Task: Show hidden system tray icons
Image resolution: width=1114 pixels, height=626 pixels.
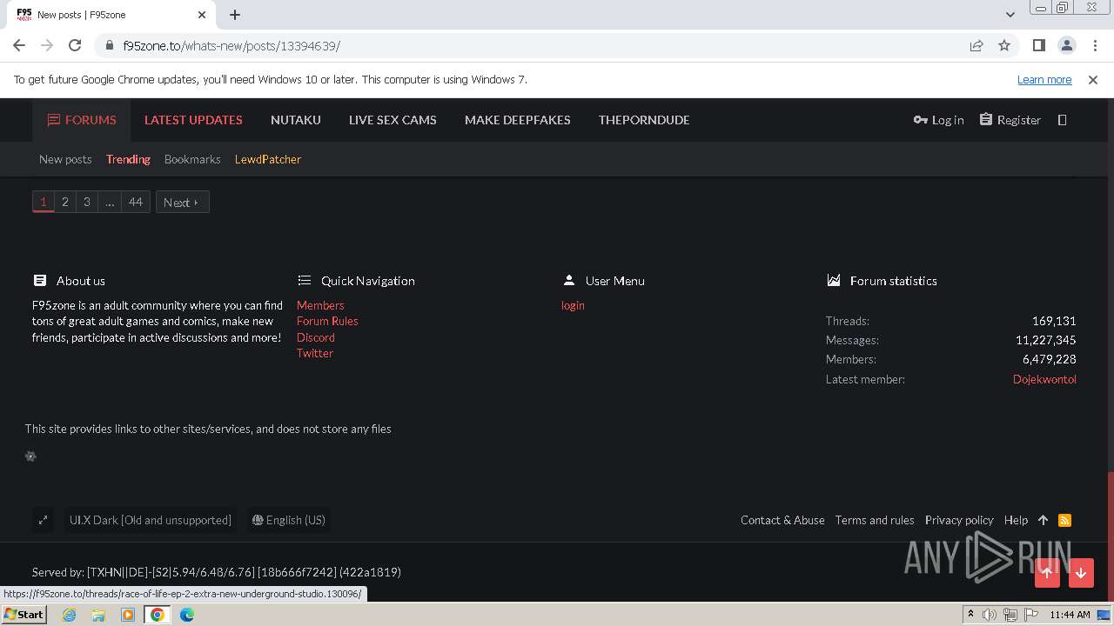Action: coord(970,615)
